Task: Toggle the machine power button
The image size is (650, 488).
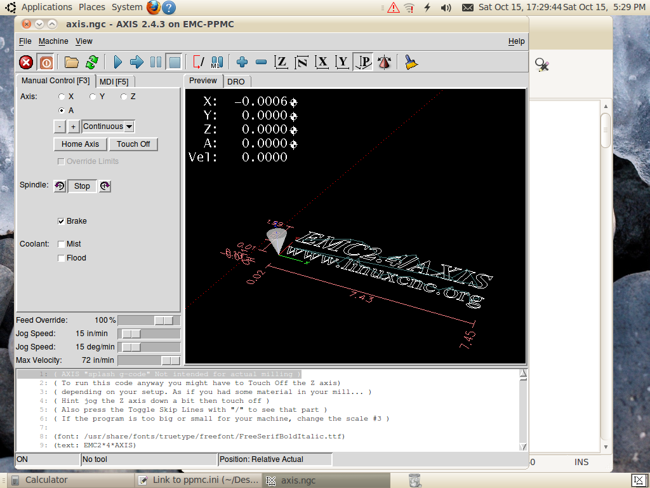Action: (x=46, y=63)
